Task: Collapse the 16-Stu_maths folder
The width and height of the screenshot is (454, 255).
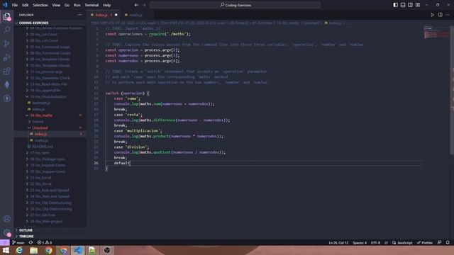Action: click(x=41, y=115)
